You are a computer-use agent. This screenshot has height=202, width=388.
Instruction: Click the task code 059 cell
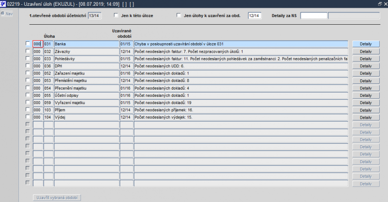point(48,103)
